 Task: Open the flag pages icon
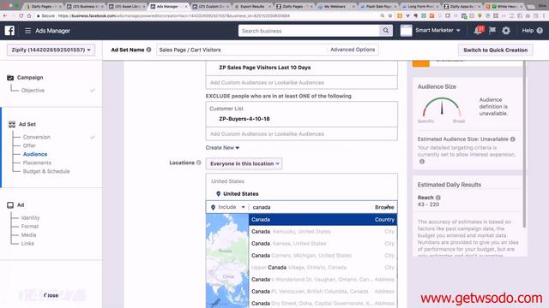(492, 31)
